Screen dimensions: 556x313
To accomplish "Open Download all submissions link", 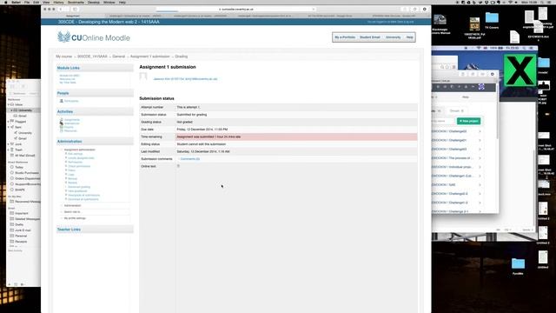I will 83,199.
